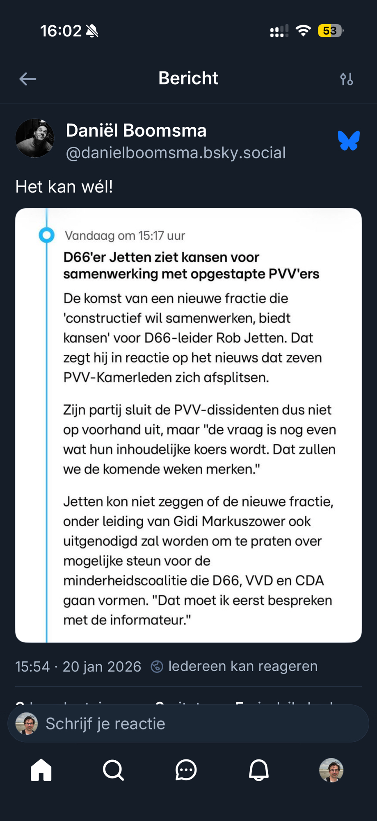The width and height of the screenshot is (377, 821).
Task: Go to Home feed tab
Action: click(41, 770)
